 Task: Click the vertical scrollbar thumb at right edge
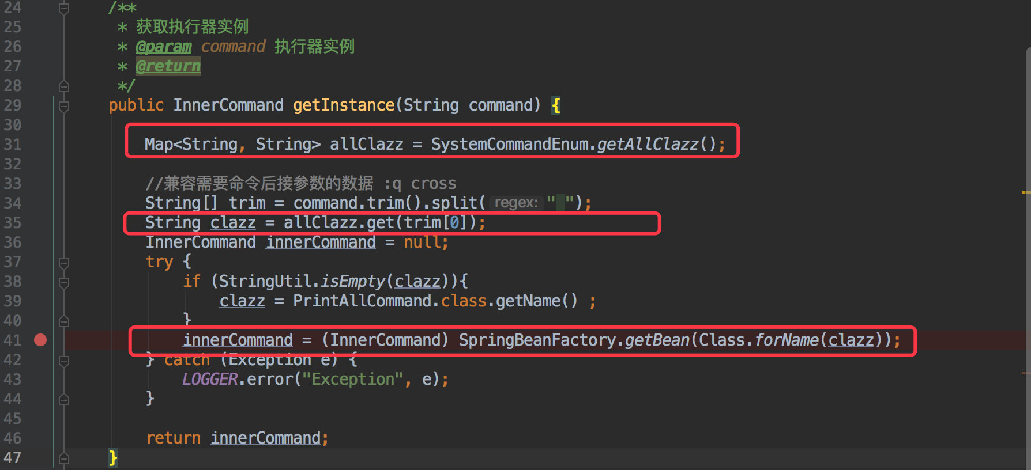(x=1028, y=258)
